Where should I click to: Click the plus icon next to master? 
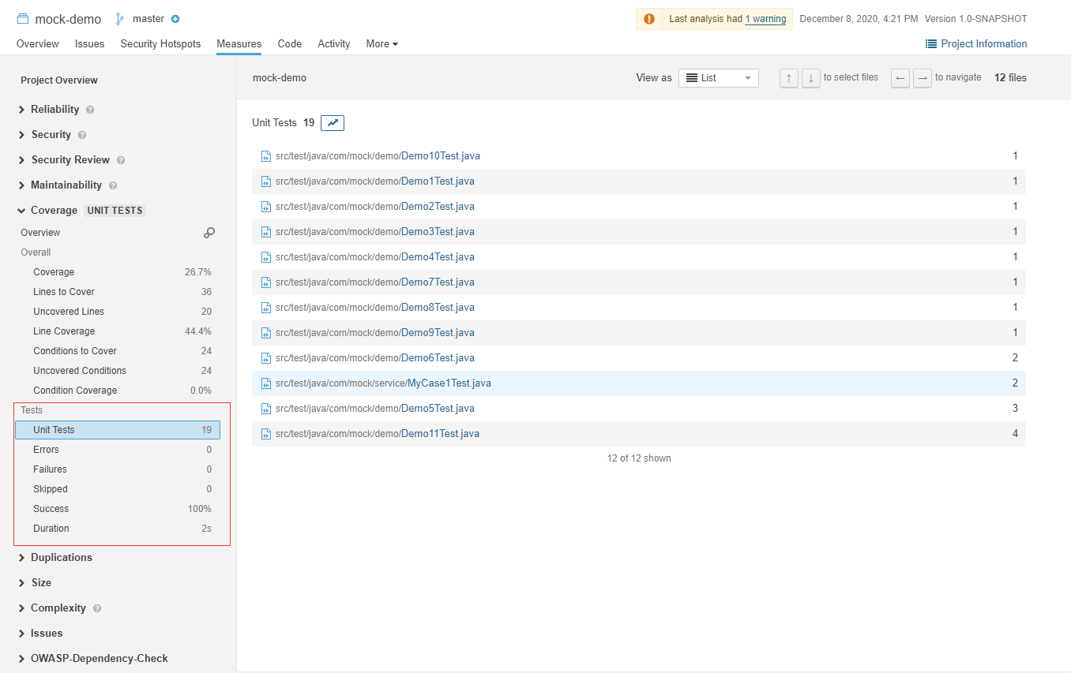click(x=175, y=19)
